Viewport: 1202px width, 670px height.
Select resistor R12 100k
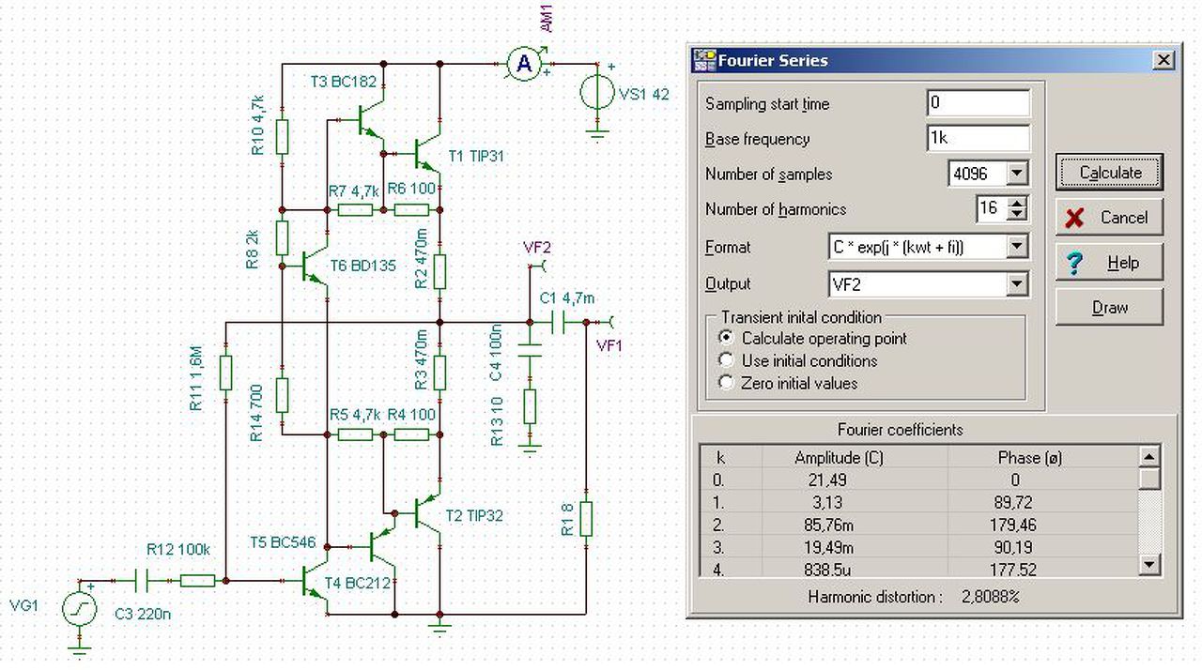tap(197, 581)
